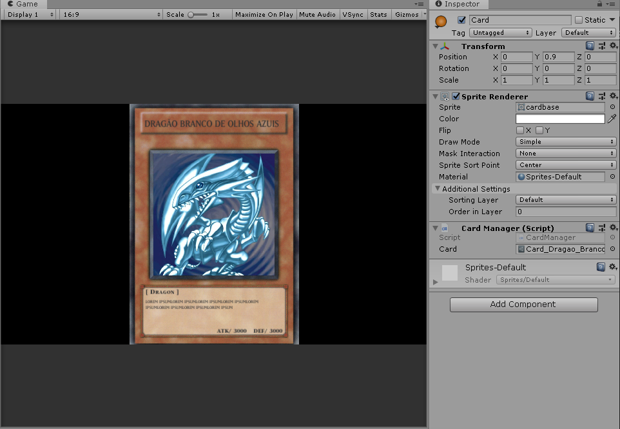
Task: Click the Transform component gear icon
Action: [613, 45]
